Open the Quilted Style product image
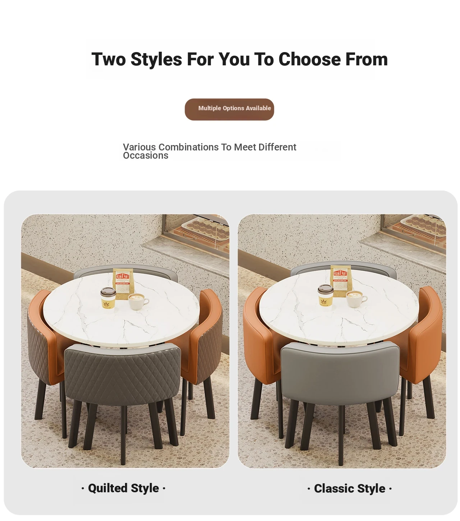Image resolution: width=460 pixels, height=521 pixels. coord(125,341)
